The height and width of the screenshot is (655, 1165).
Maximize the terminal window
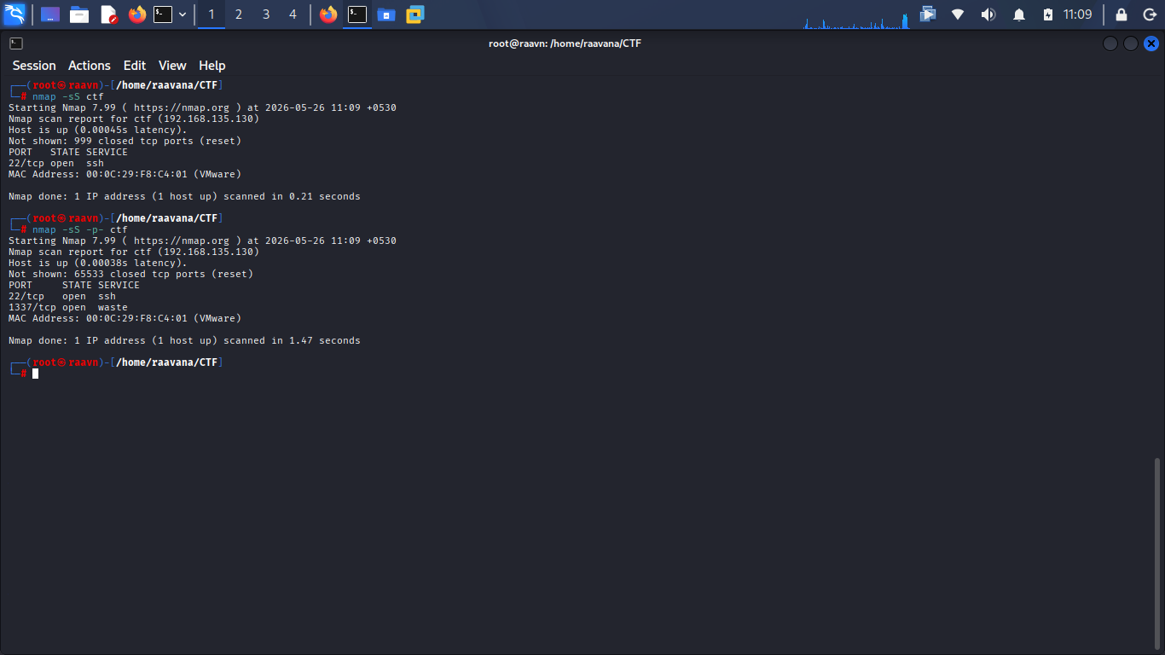point(1131,43)
